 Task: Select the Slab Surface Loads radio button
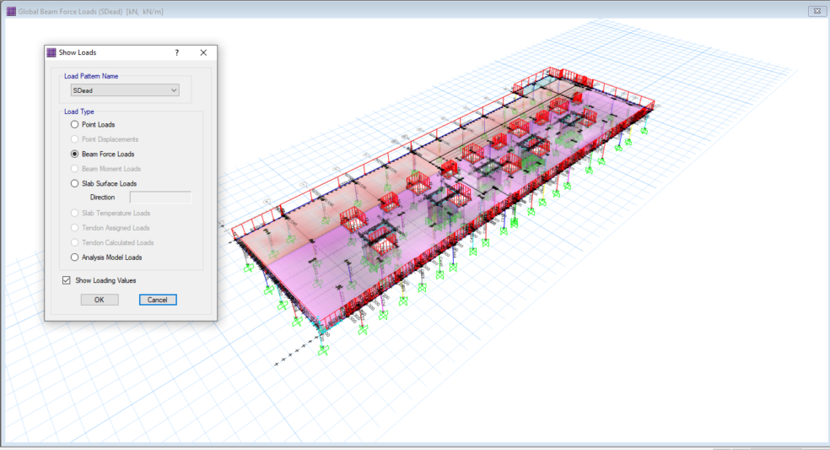74,183
